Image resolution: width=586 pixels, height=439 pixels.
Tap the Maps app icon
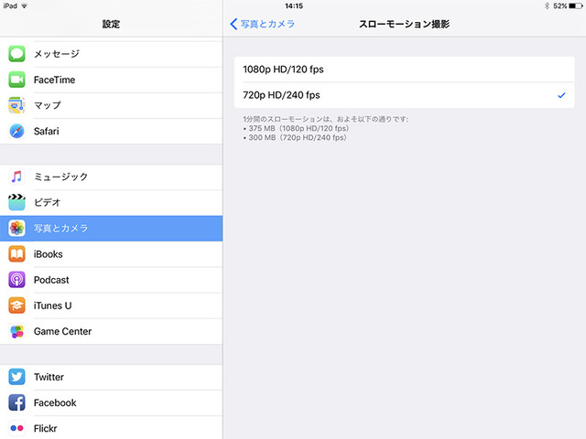pyautogui.click(x=16, y=105)
